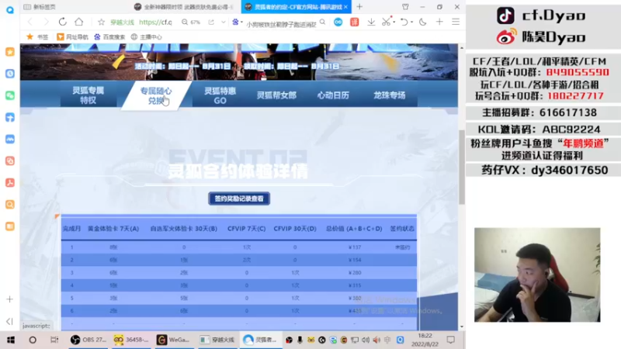Click the 签约奖励记录查看 button

(x=239, y=199)
